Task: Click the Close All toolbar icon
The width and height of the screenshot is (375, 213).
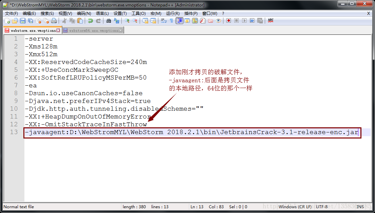Action: (46, 21)
